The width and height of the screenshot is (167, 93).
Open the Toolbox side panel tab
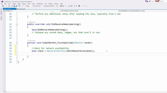coord(1,18)
